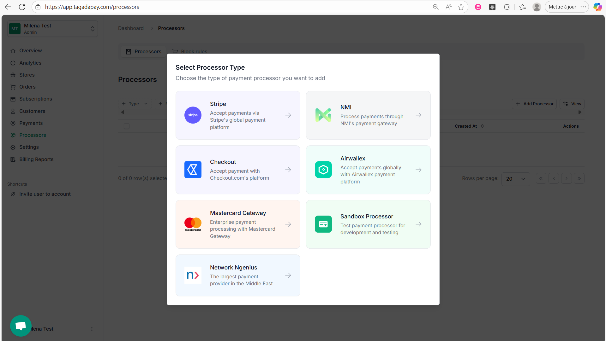Open Orders in the sidebar
This screenshot has height=341, width=606.
[x=27, y=87]
